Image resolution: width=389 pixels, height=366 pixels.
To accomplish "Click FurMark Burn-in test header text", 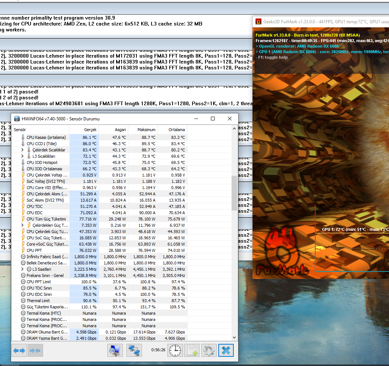I will tap(308, 35).
